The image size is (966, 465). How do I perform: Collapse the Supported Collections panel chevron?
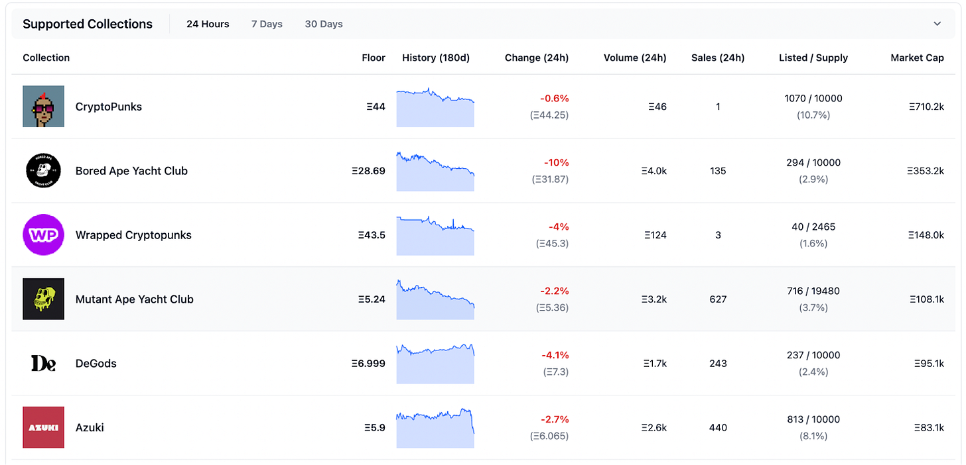[937, 24]
